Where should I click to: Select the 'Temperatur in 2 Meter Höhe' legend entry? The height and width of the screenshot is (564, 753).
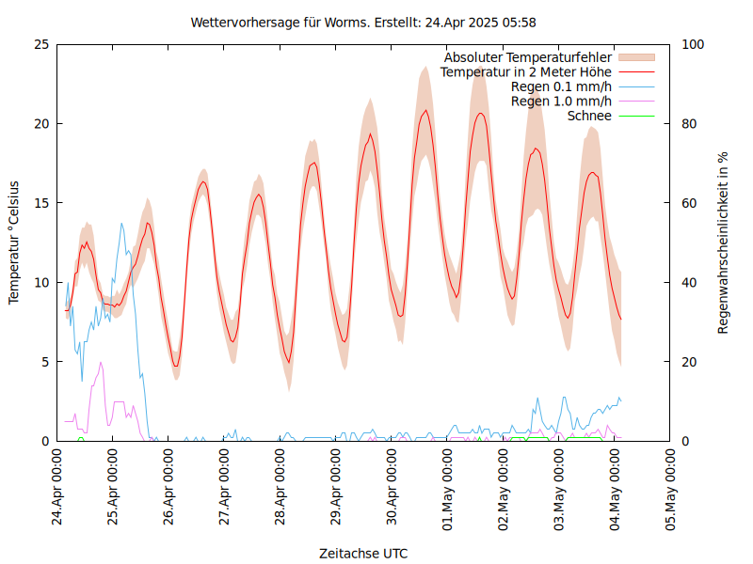click(x=526, y=72)
